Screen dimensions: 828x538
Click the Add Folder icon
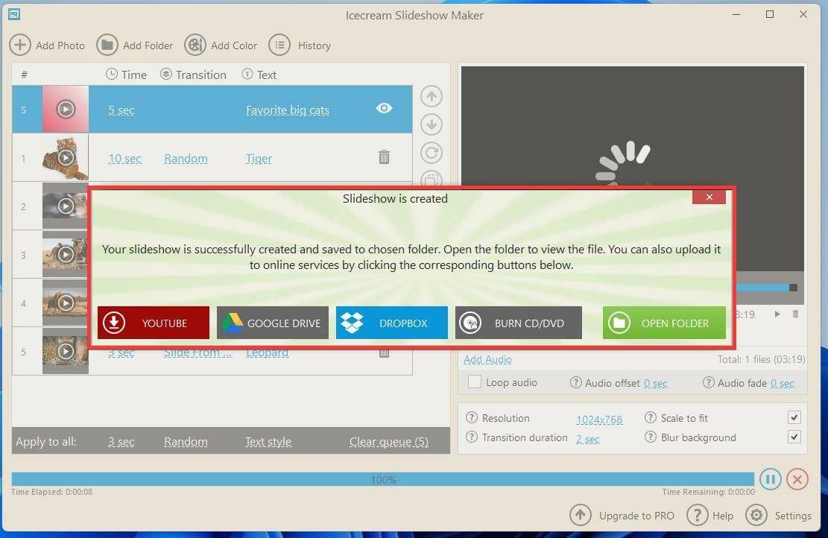(107, 45)
